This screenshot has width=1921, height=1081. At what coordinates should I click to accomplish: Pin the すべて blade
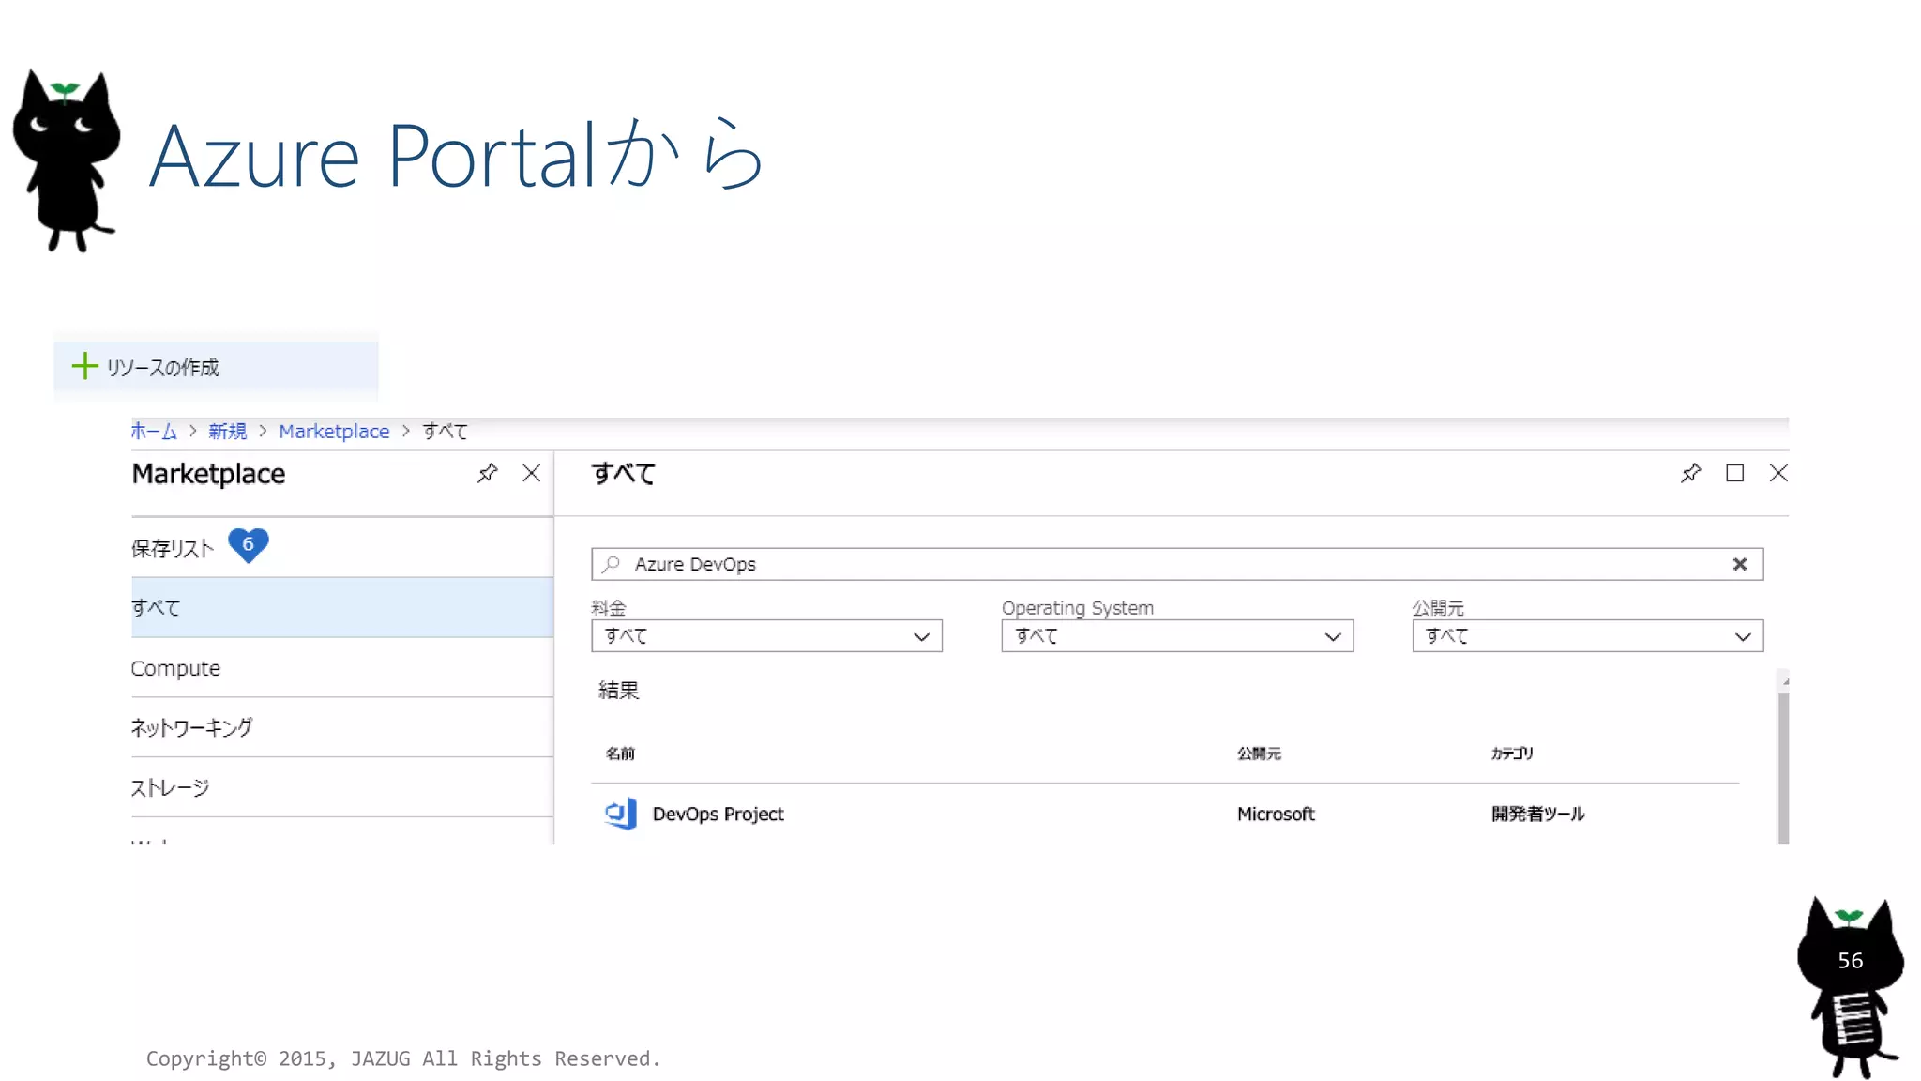[1690, 473]
